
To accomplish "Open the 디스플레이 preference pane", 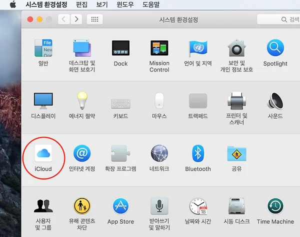I will pos(43,105).
